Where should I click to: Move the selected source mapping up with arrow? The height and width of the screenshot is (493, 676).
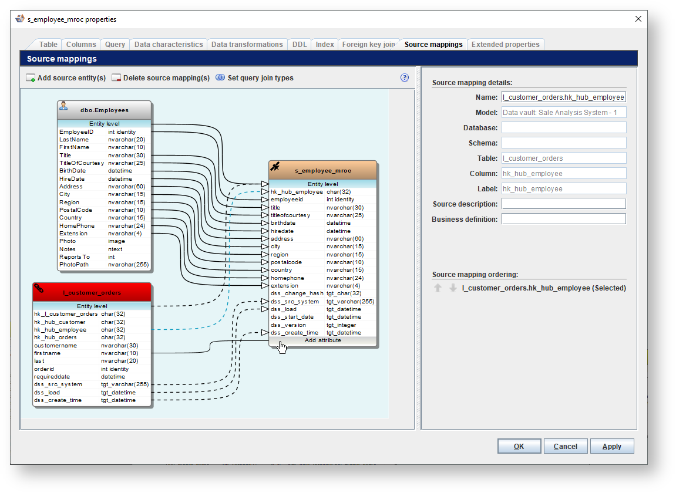coord(438,288)
